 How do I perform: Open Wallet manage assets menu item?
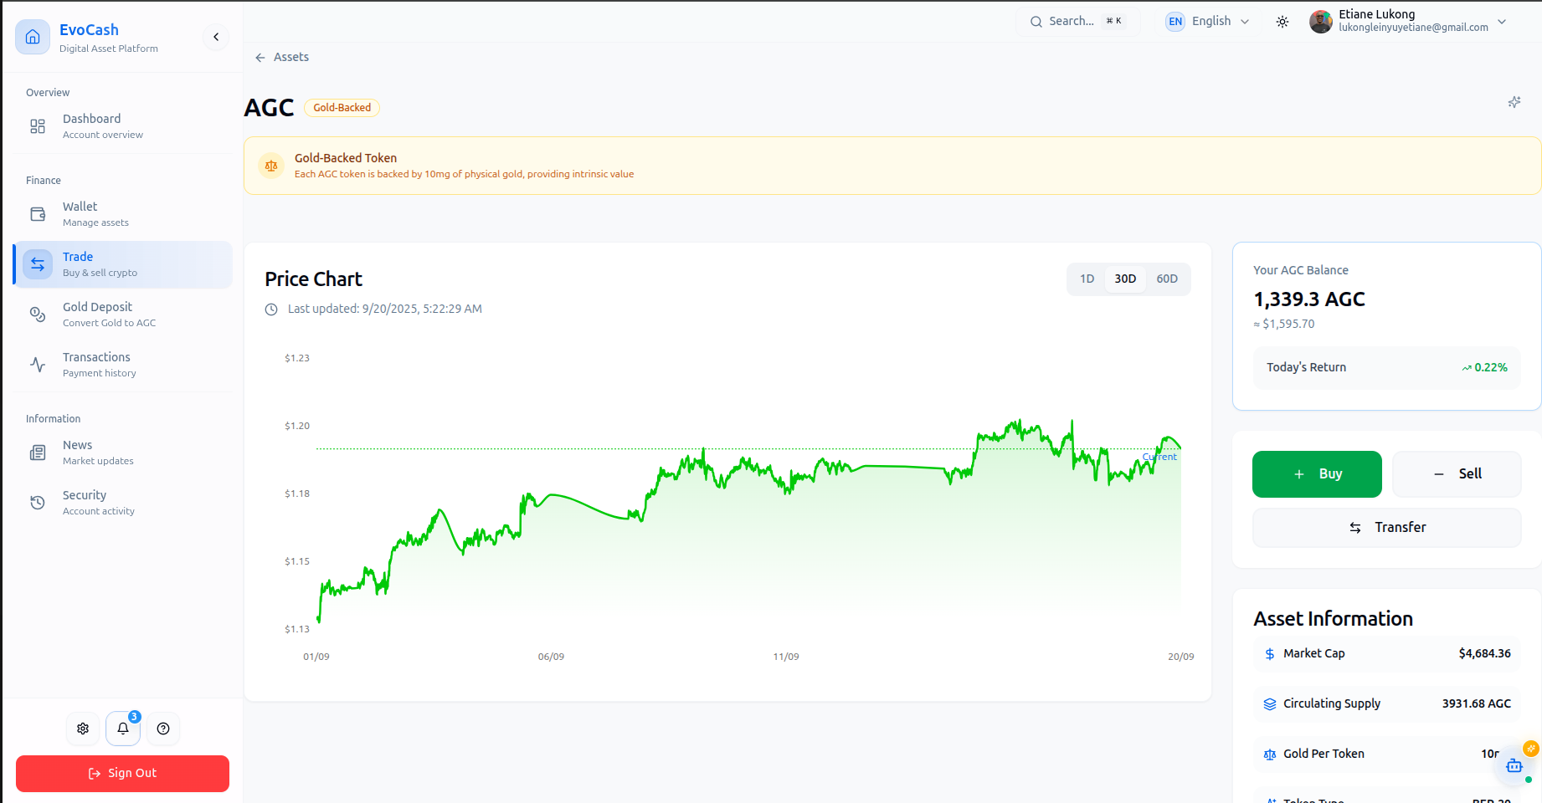[123, 214]
